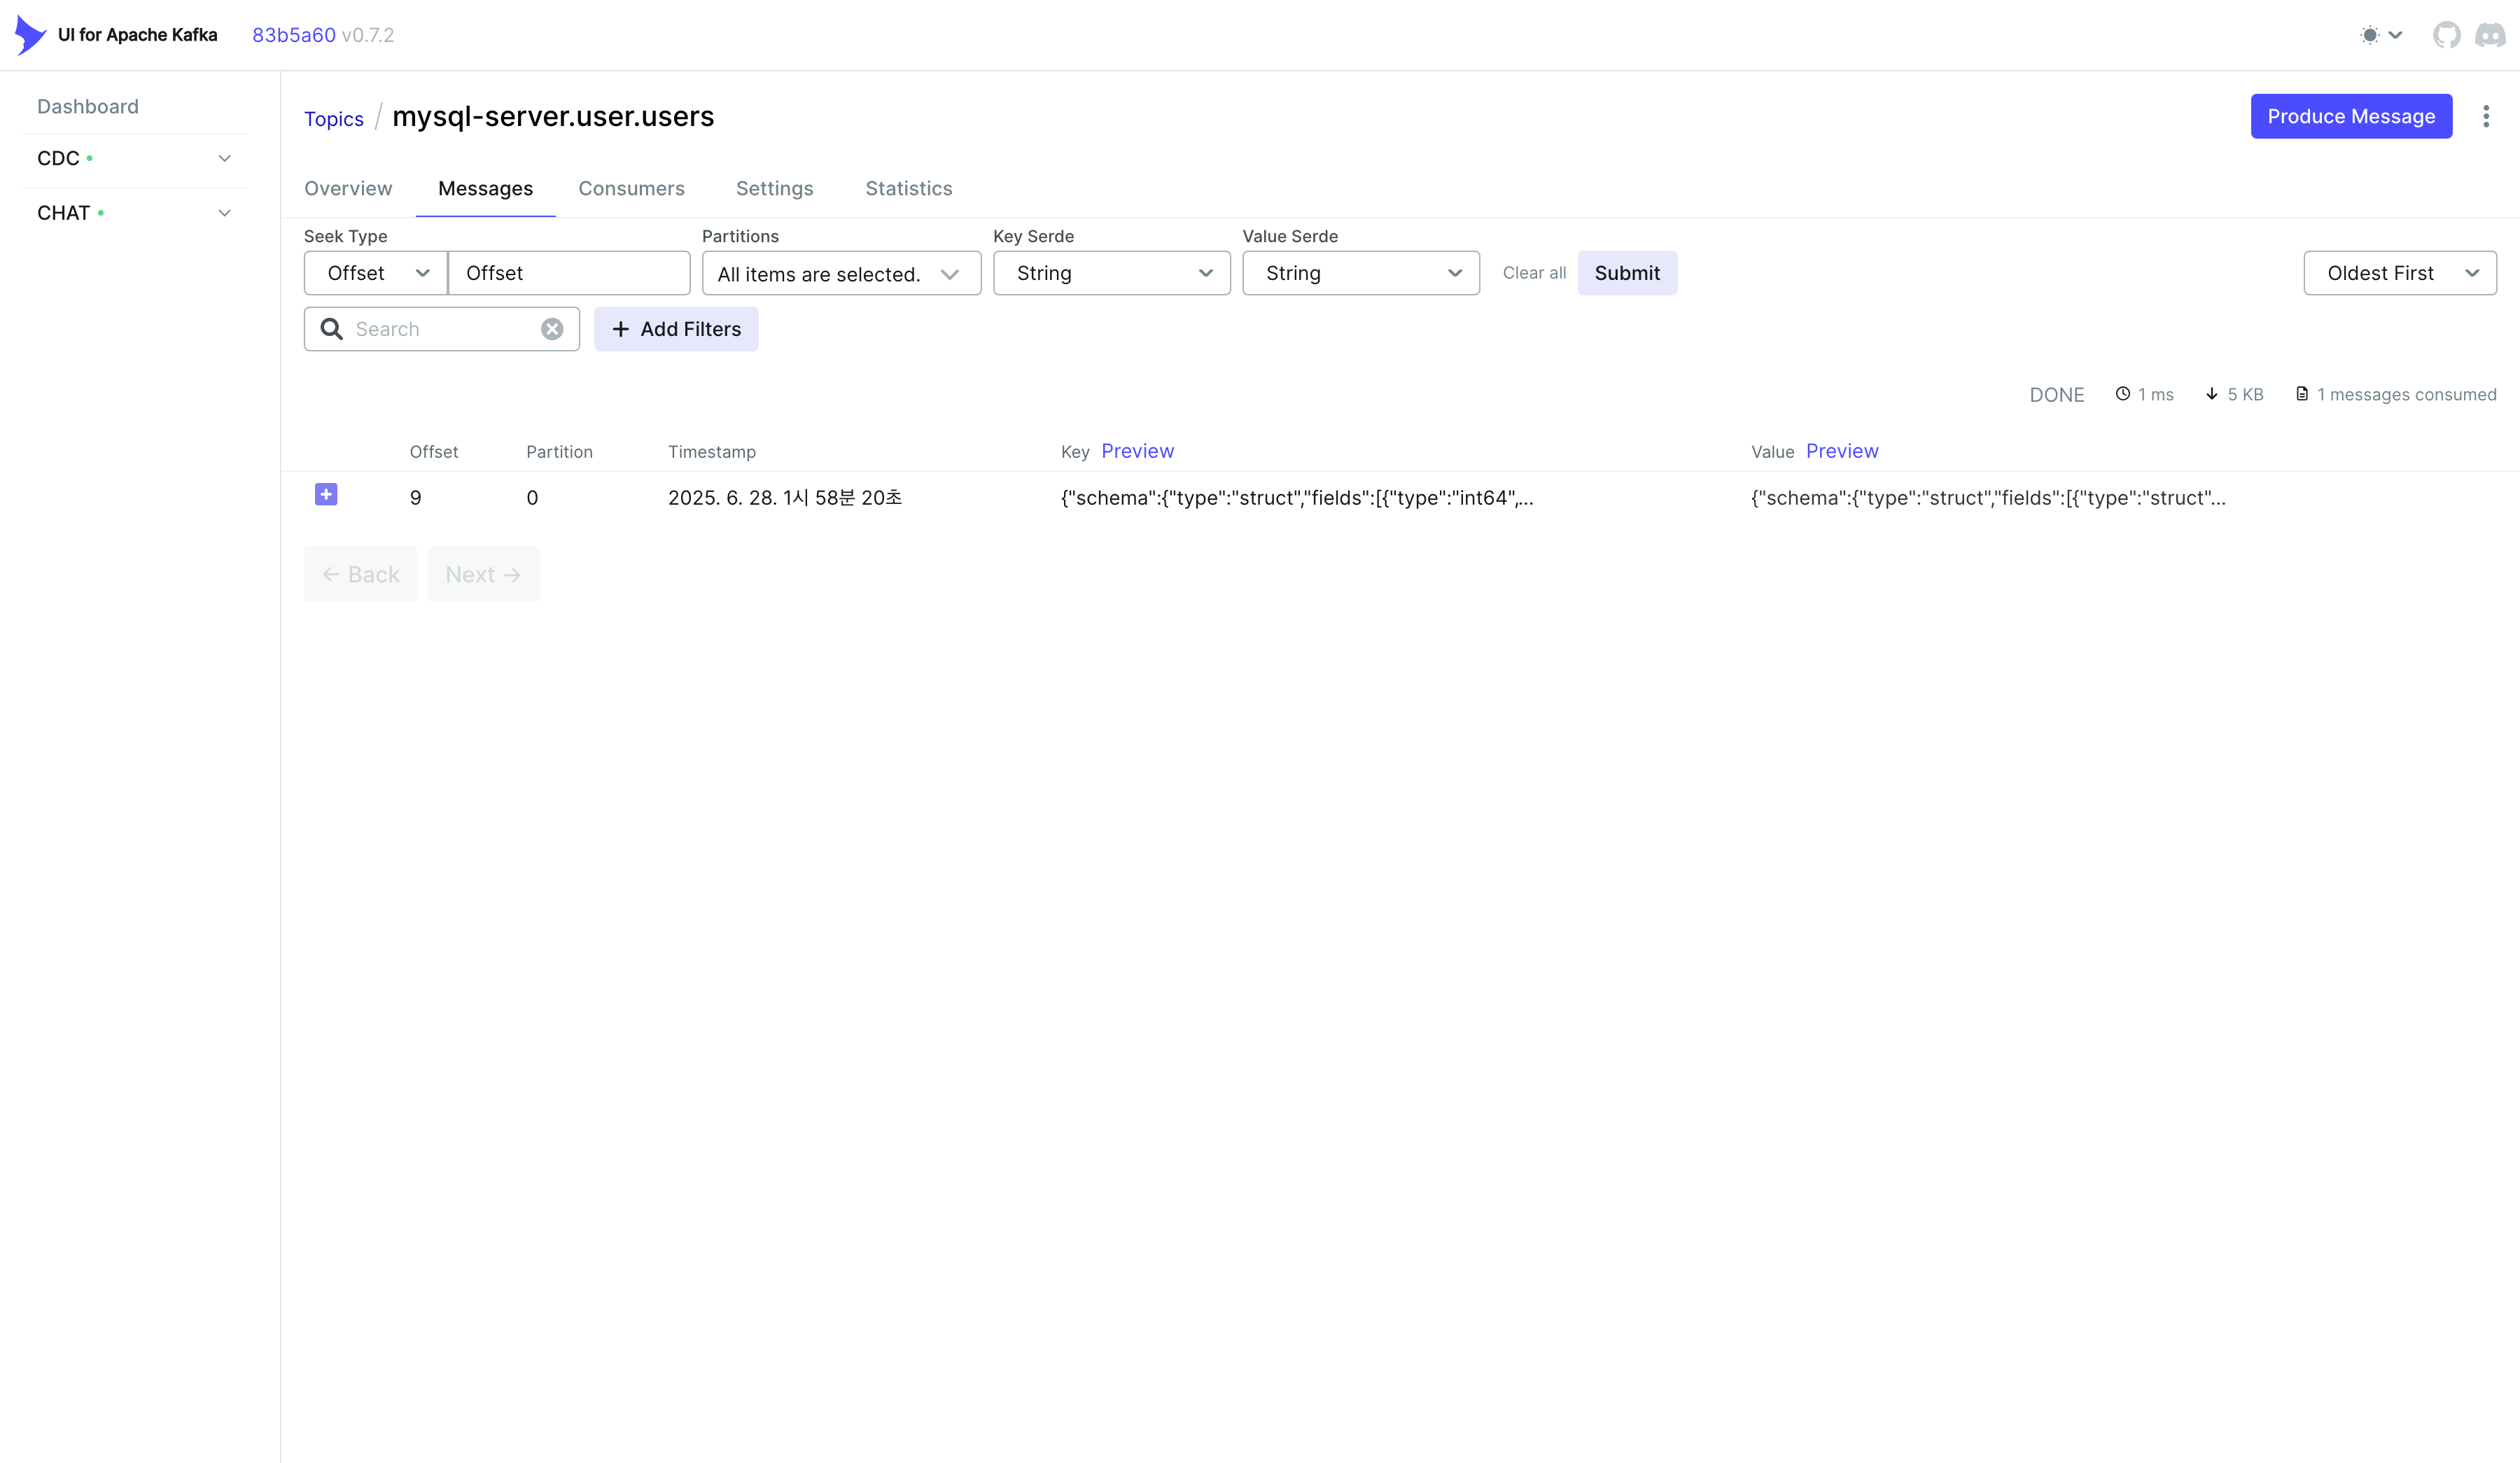Expand the CDC cluster menu
The height and width of the screenshot is (1463, 2520).
(x=224, y=159)
